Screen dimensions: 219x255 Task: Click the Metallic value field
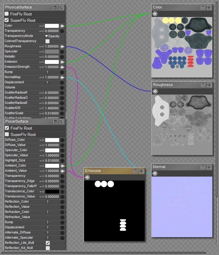click(52, 57)
